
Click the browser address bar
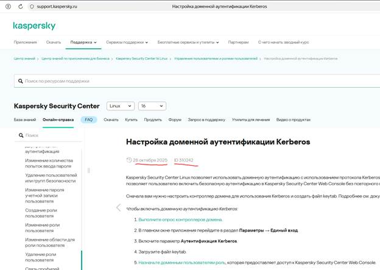click(x=203, y=7)
